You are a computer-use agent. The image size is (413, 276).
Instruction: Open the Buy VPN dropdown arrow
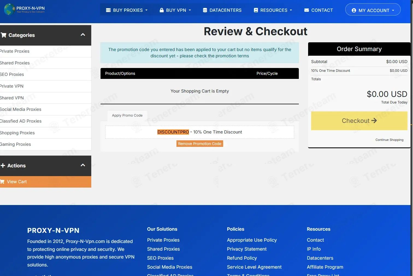coord(190,10)
